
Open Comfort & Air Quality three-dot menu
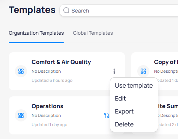coord(114,71)
